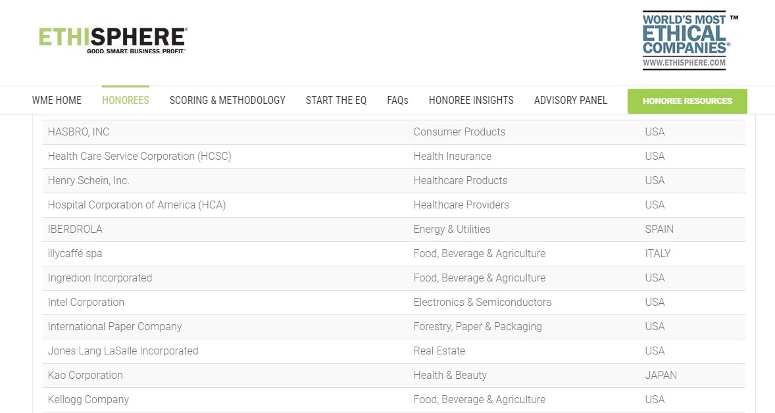Click the illycaffé spa entry
The height and width of the screenshot is (413, 775).
tap(75, 254)
